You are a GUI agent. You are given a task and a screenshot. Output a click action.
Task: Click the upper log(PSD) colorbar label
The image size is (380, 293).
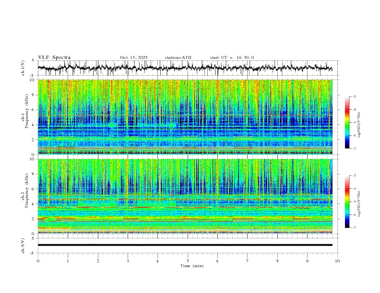pos(359,125)
